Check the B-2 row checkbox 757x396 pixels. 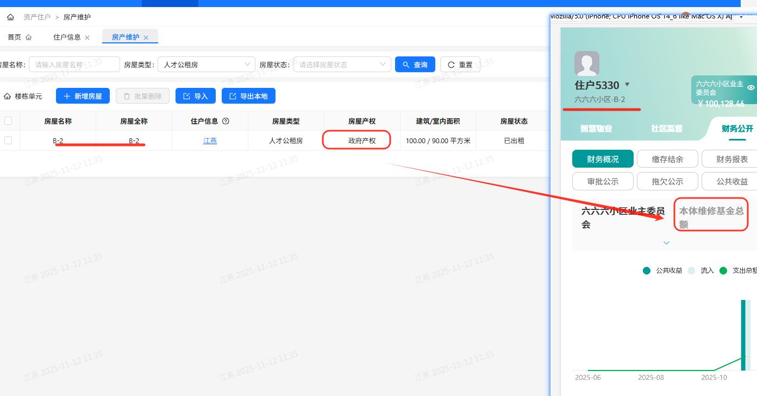pos(8,140)
